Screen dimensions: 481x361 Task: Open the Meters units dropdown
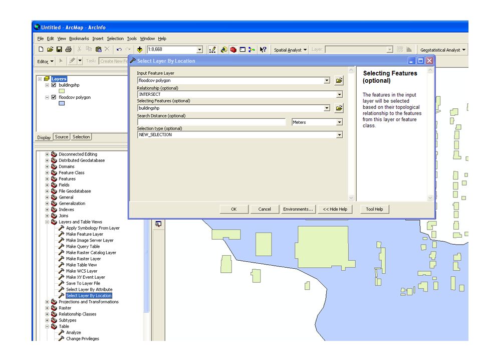pyautogui.click(x=339, y=122)
